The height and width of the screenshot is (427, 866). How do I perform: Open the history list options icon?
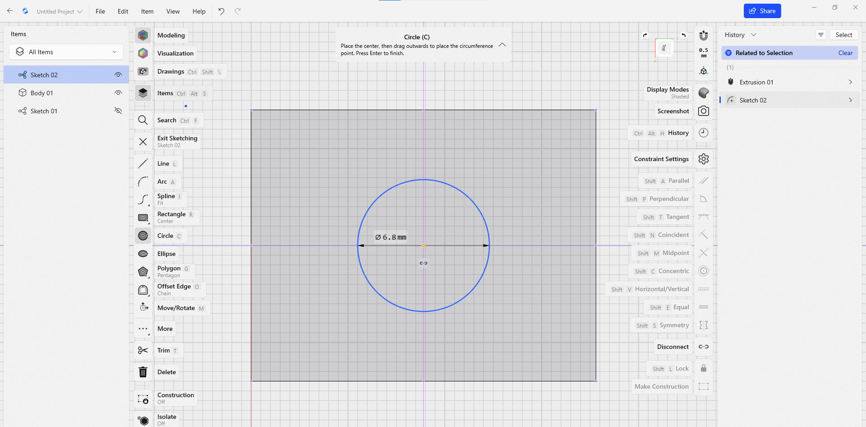[x=821, y=35]
